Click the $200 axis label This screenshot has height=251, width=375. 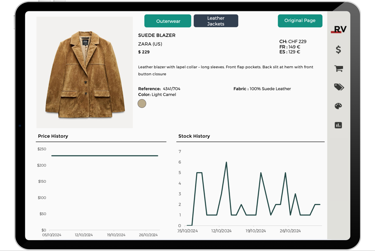tap(41, 166)
